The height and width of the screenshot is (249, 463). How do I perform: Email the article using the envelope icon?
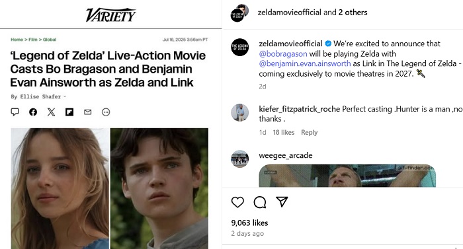pos(88,112)
